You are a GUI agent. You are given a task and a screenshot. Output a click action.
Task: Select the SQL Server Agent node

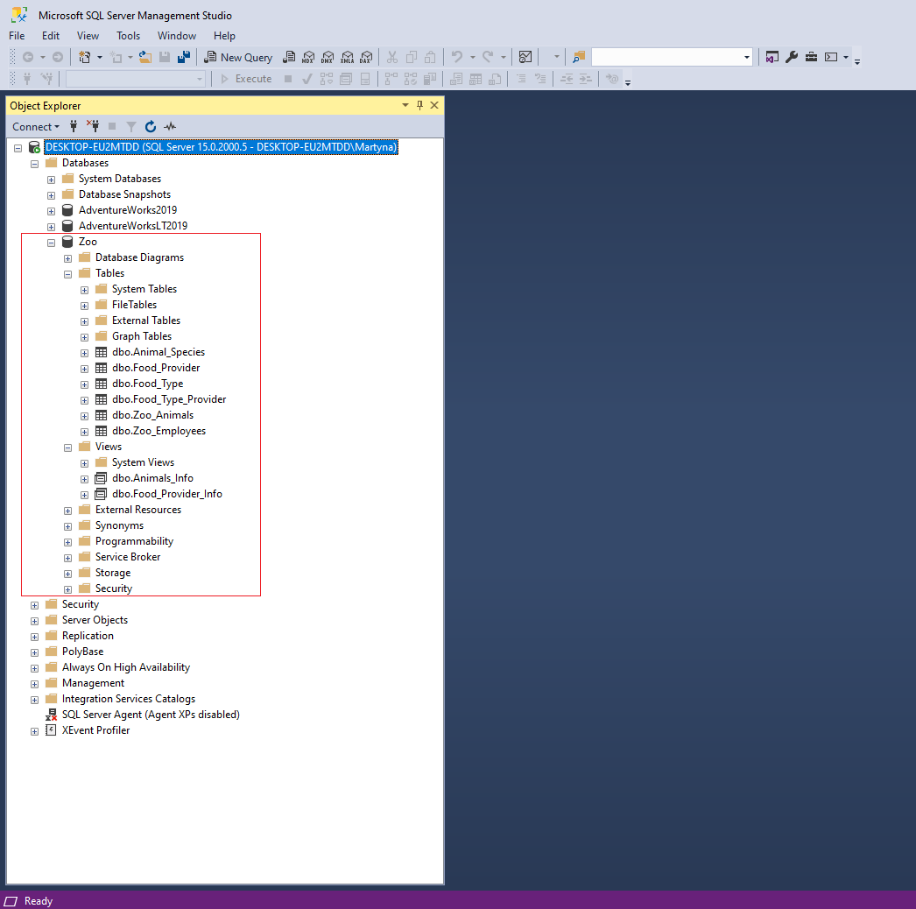coord(151,715)
